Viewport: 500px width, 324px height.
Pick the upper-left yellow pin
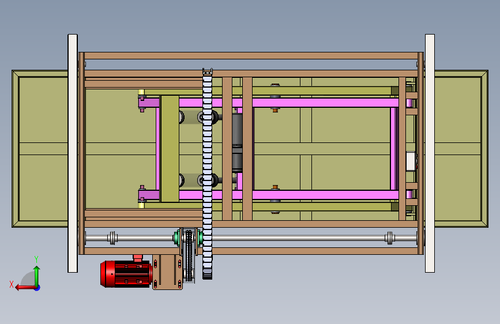point(141,92)
